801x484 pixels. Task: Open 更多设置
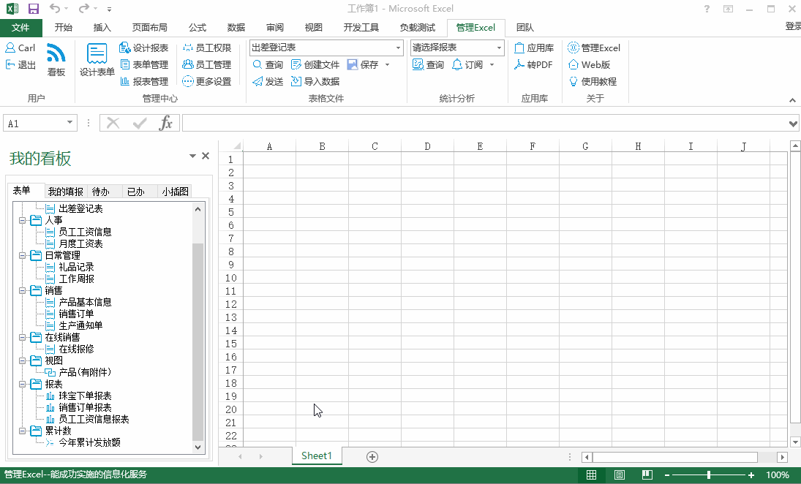(x=207, y=82)
